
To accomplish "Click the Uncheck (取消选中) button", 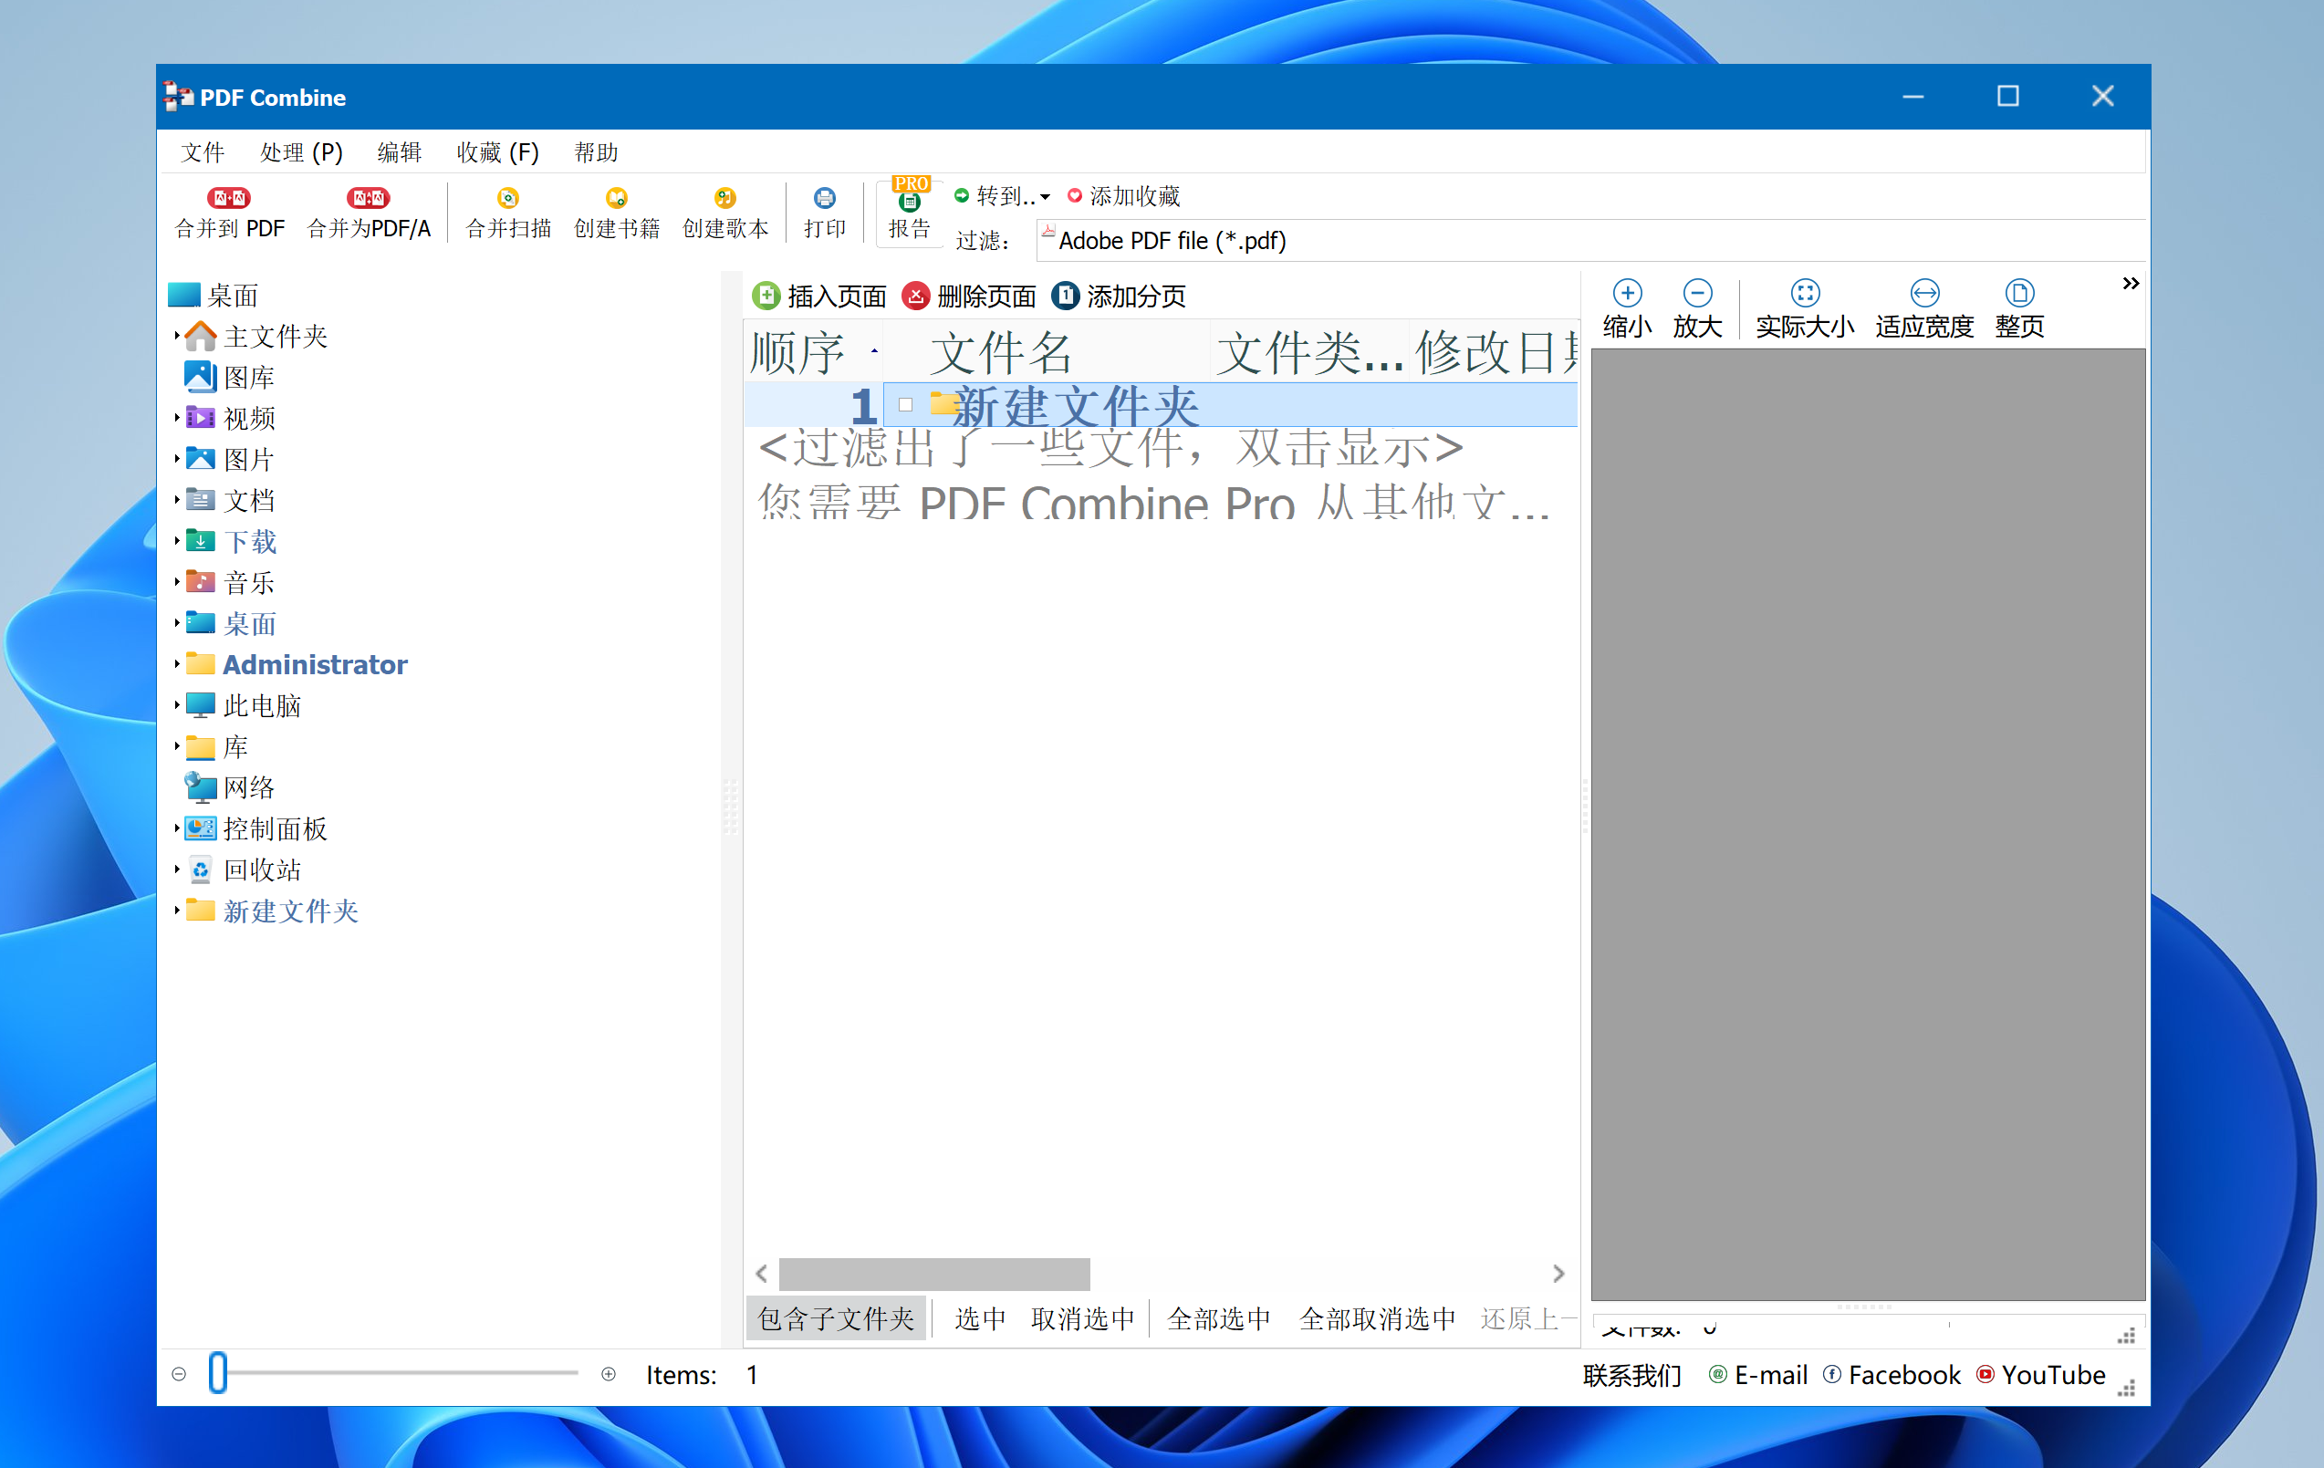I will (1083, 1318).
